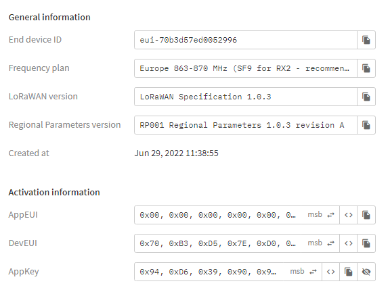Copy the LoRaWAN version value
Viewport: 390px width, 292px height.
click(x=366, y=97)
